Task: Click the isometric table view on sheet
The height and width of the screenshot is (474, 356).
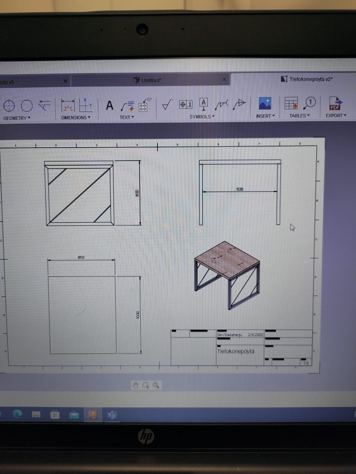Action: (x=227, y=274)
